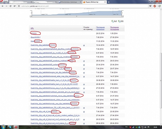Open page links icon for 4/9-1-0-551 row
Image resolution: width=162 pixels, height=129 pixels.
[84, 84]
